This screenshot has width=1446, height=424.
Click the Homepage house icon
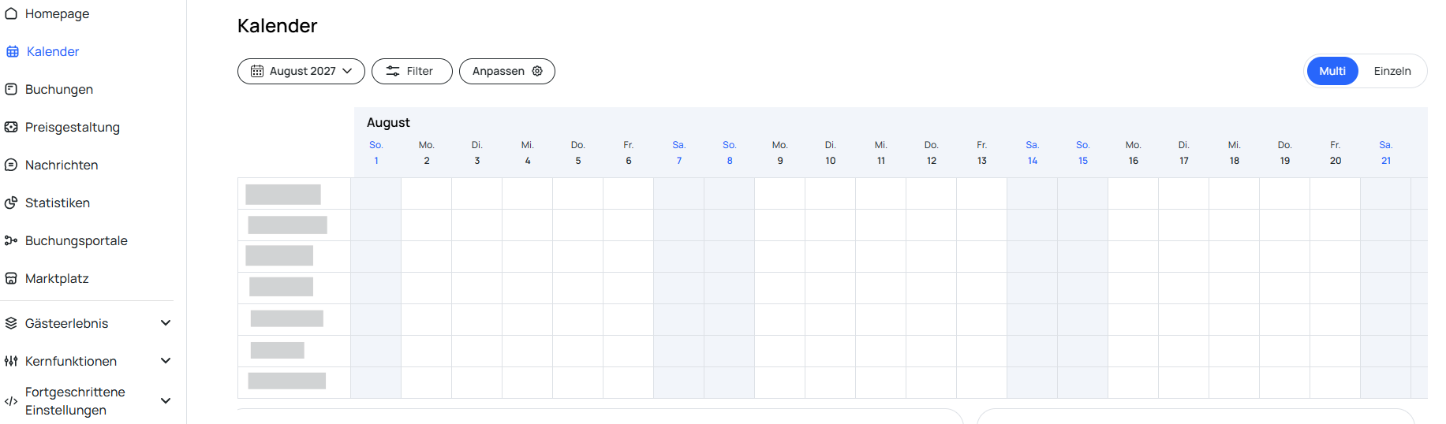11,13
